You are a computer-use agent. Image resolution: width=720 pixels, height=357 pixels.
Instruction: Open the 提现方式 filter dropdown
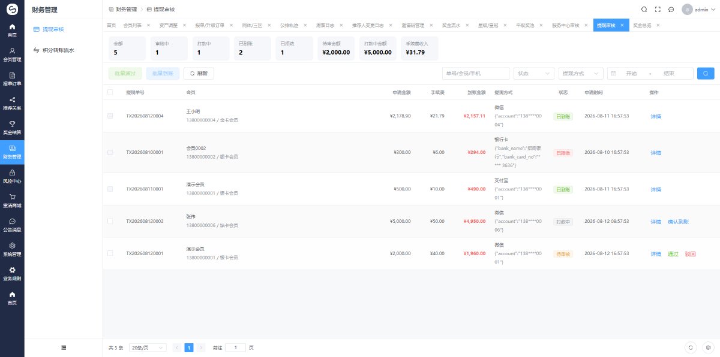580,73
